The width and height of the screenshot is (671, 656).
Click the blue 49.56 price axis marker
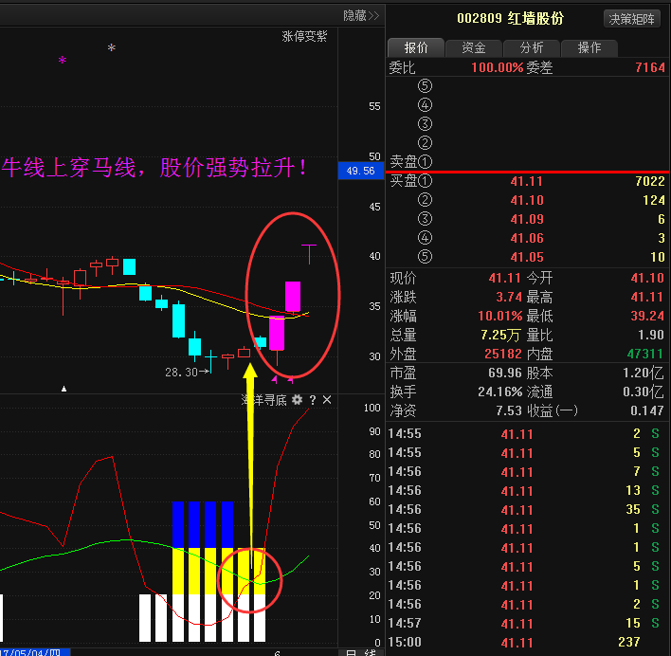pos(361,171)
